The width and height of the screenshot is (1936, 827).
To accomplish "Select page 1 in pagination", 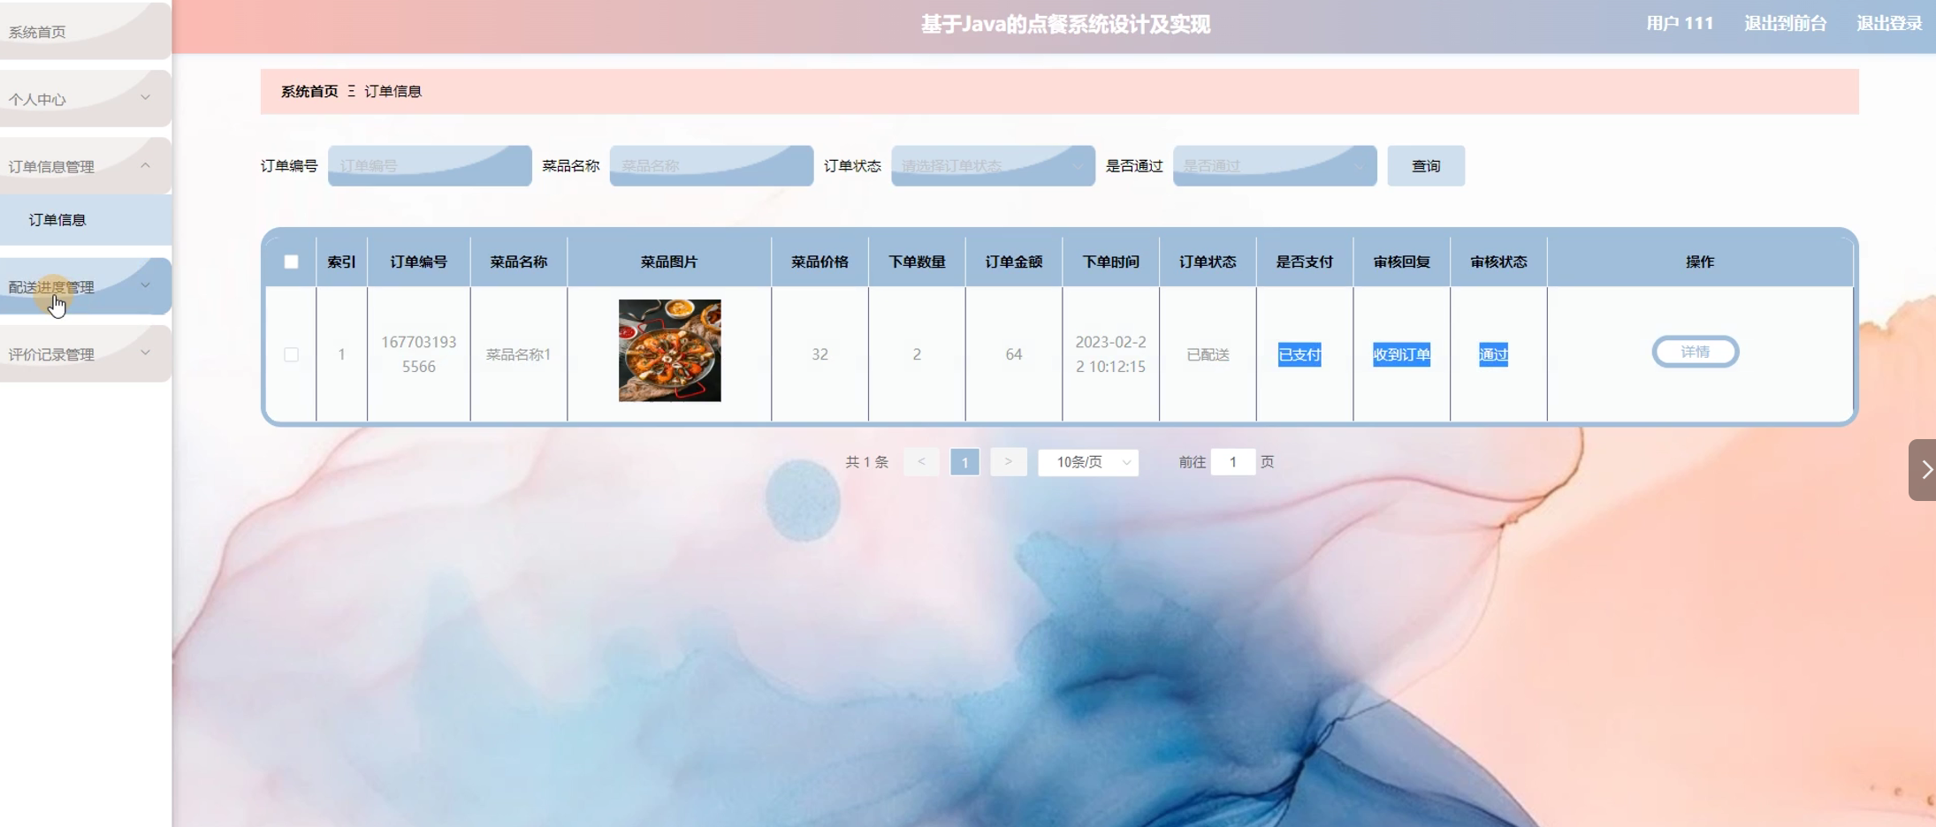I will pos(964,462).
